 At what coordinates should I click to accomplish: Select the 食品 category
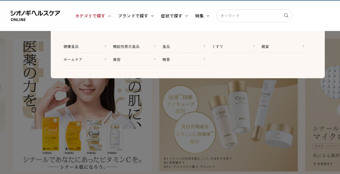pyautogui.click(x=184, y=46)
